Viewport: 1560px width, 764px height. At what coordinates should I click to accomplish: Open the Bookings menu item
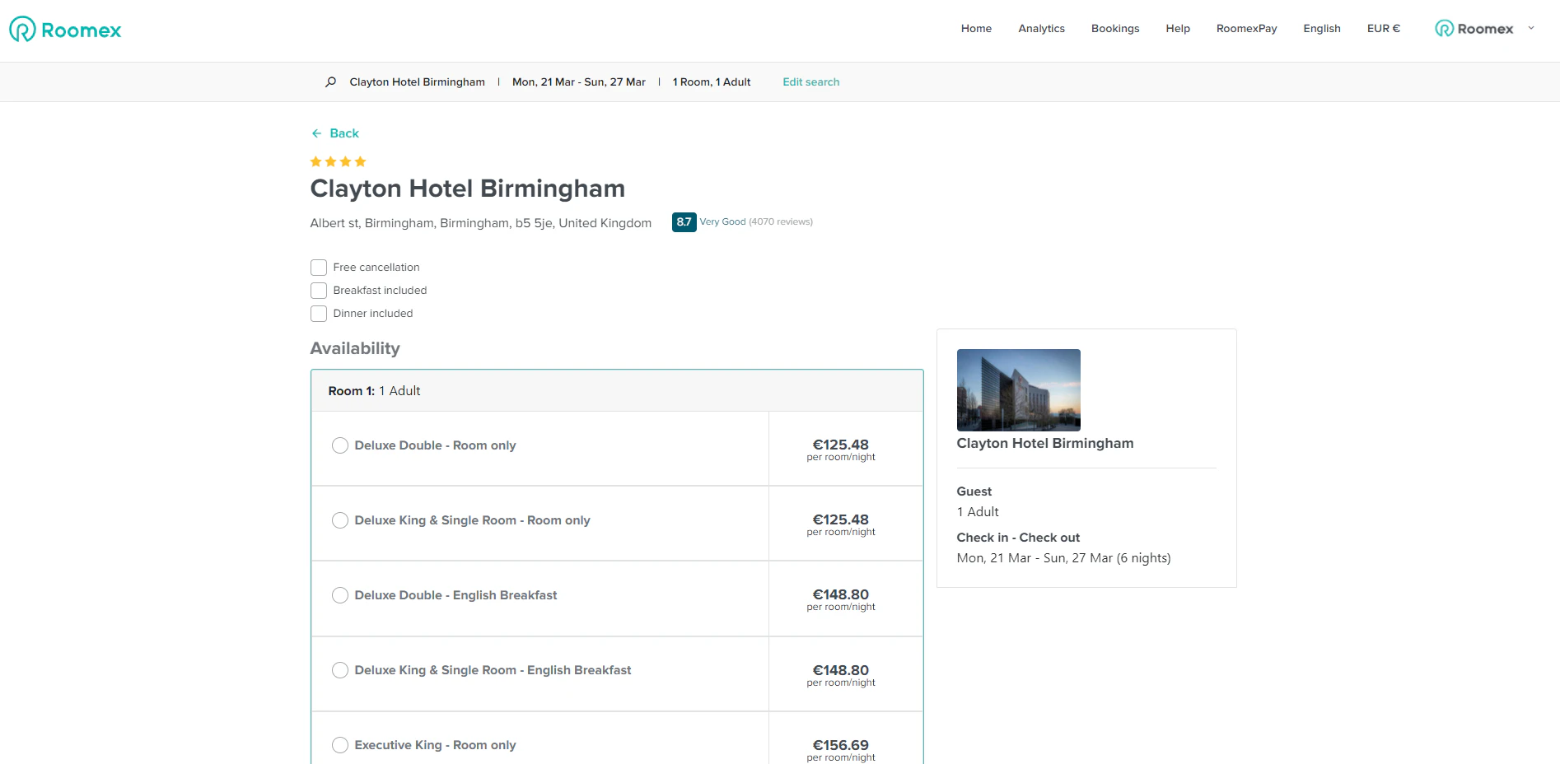point(1115,29)
